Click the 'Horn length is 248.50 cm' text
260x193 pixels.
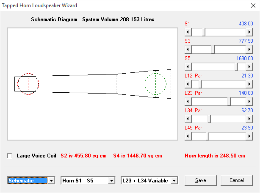[x=215, y=156]
